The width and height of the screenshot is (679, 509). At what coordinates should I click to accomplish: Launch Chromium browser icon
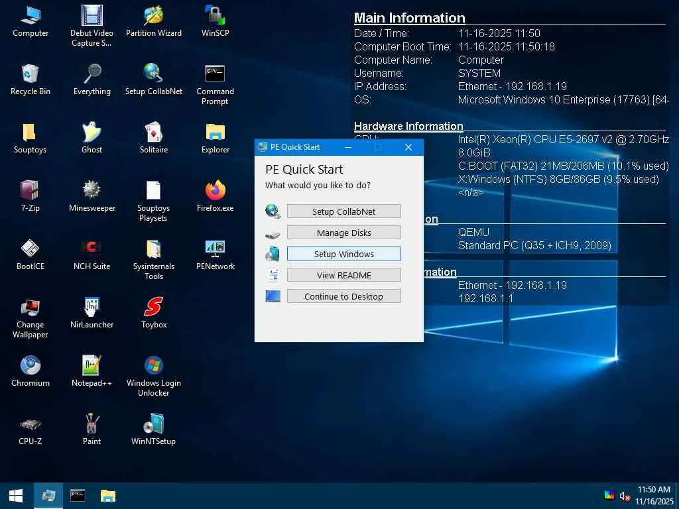31,371
